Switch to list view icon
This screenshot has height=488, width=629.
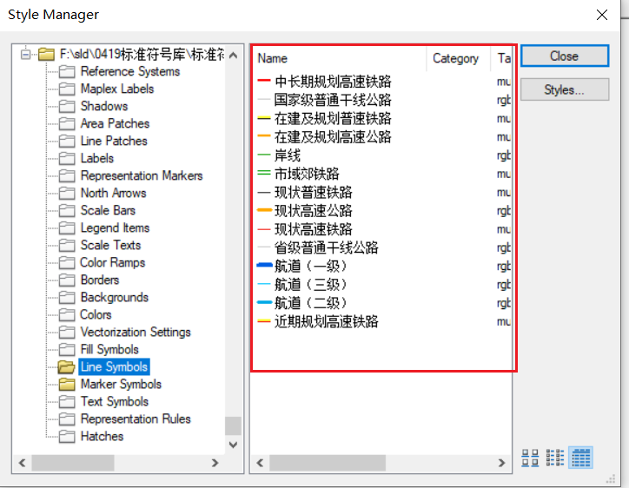coord(555,458)
